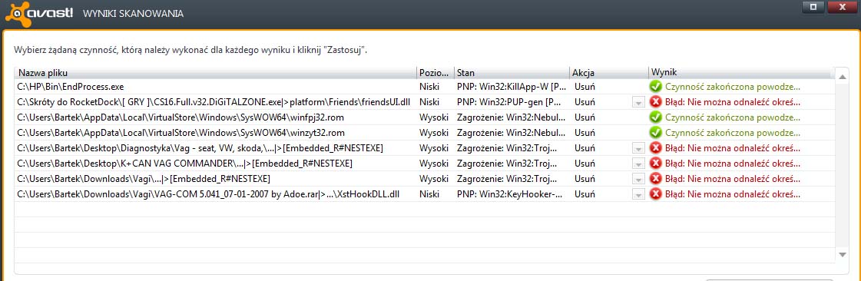The height and width of the screenshot is (281, 861).
Task: Click scrollbar down arrow of results list
Action: pyautogui.click(x=843, y=255)
